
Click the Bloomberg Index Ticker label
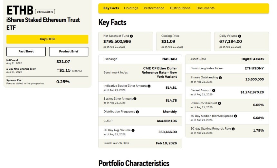[x=207, y=68]
